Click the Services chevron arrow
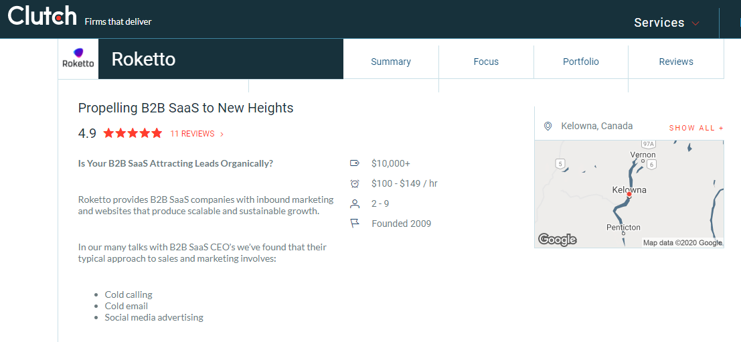741x342 pixels. pyautogui.click(x=695, y=23)
